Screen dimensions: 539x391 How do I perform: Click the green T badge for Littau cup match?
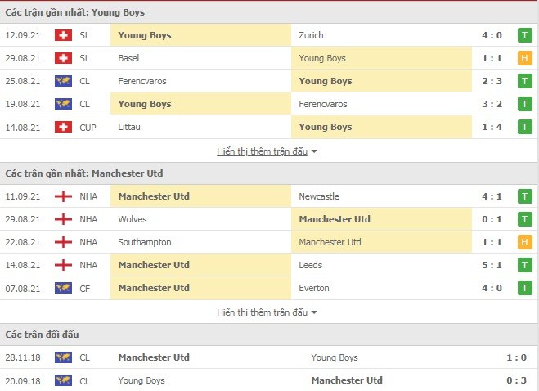pos(524,127)
